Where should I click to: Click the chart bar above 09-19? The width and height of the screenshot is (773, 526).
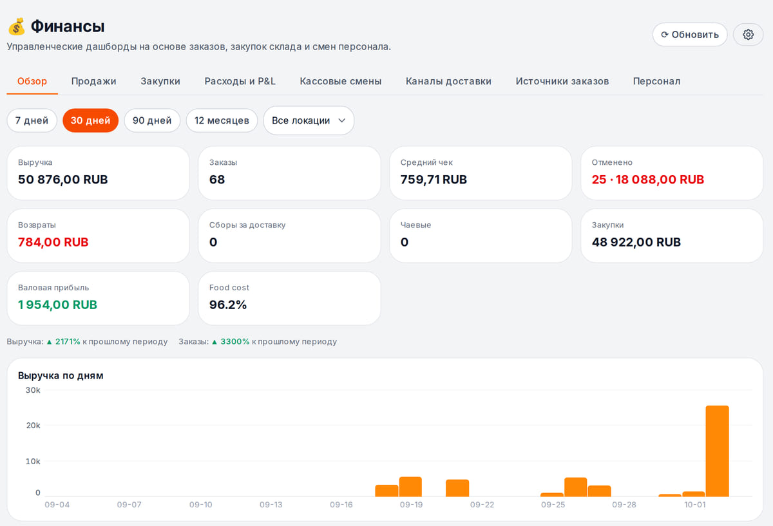click(410, 487)
